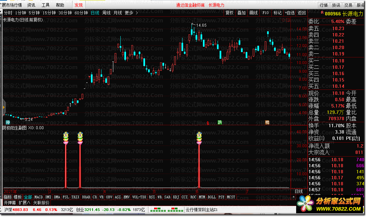
Task: Click the 分析家公式网 flower logo
Action: pyautogui.click(x=305, y=203)
